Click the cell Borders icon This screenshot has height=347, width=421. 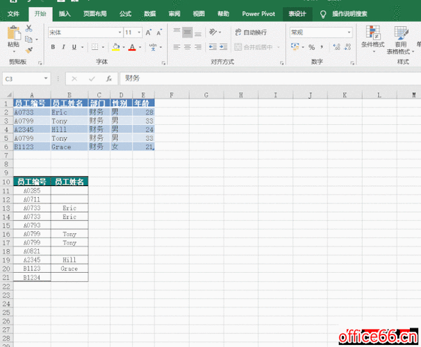[94, 47]
